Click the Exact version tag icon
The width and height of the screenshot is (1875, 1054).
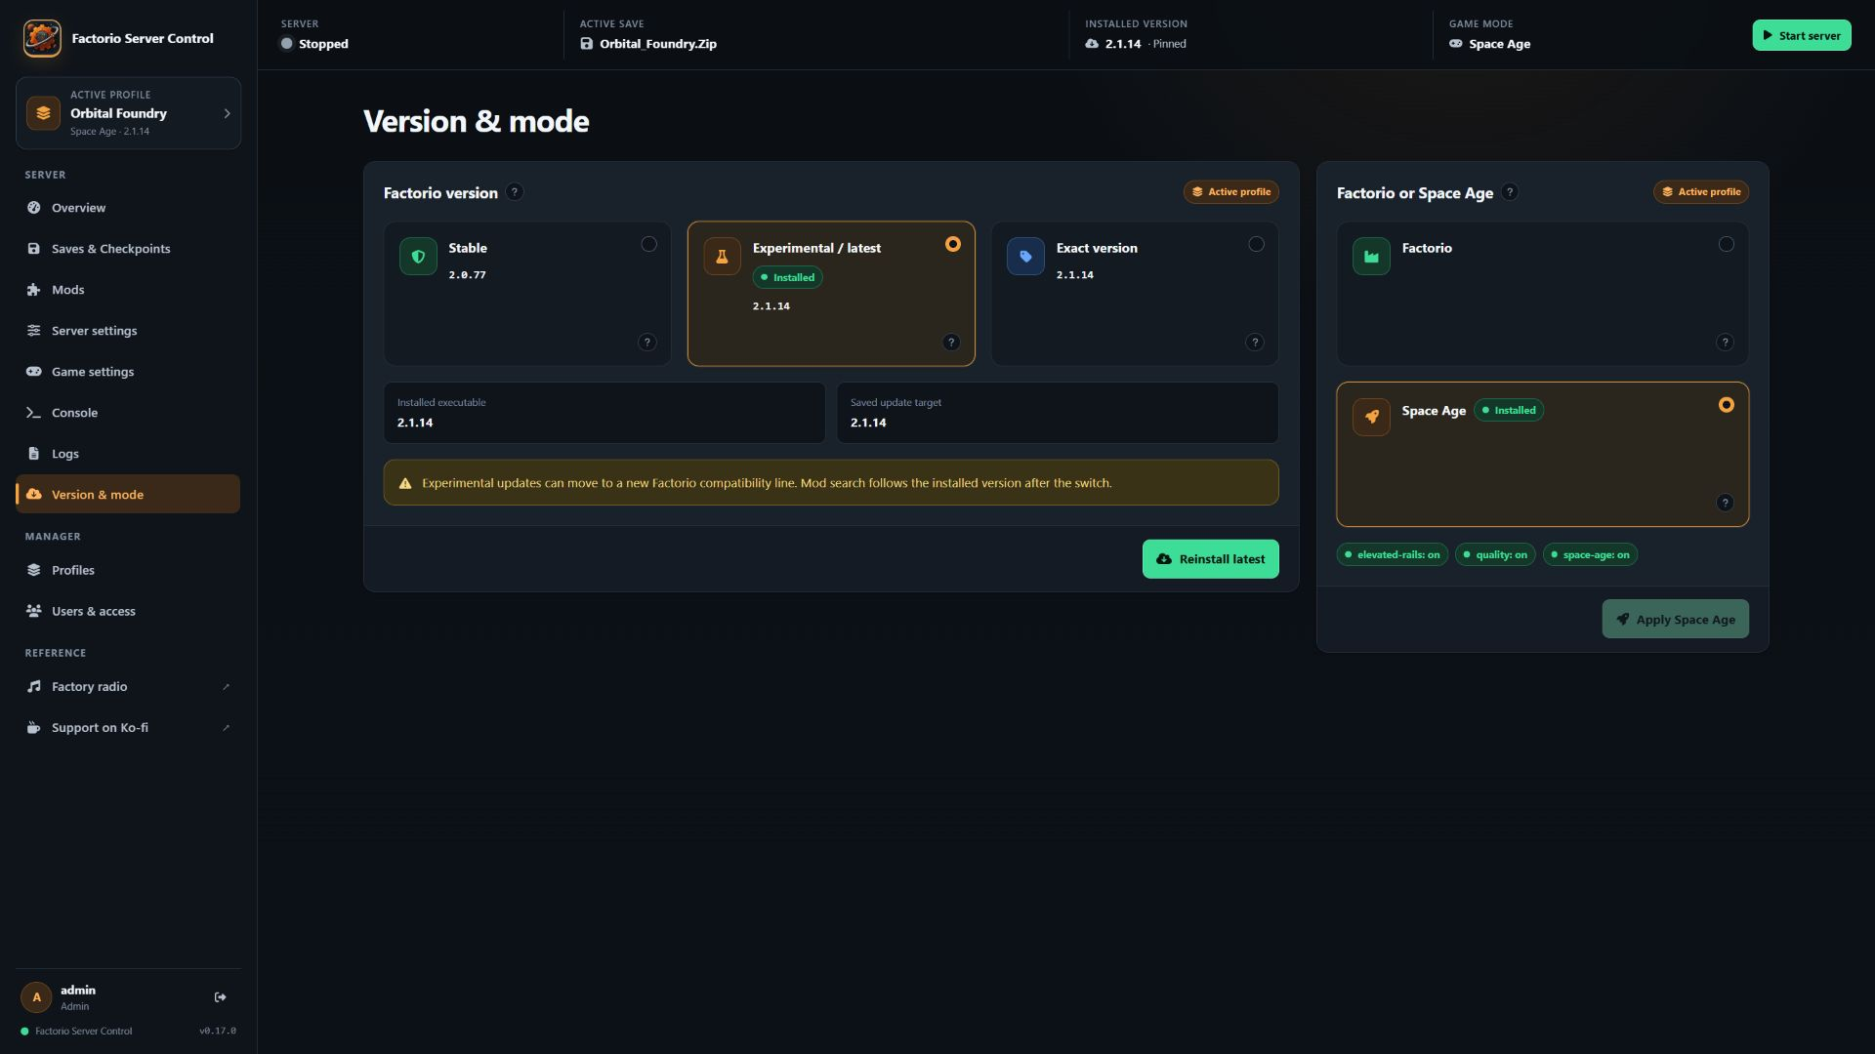(1025, 257)
